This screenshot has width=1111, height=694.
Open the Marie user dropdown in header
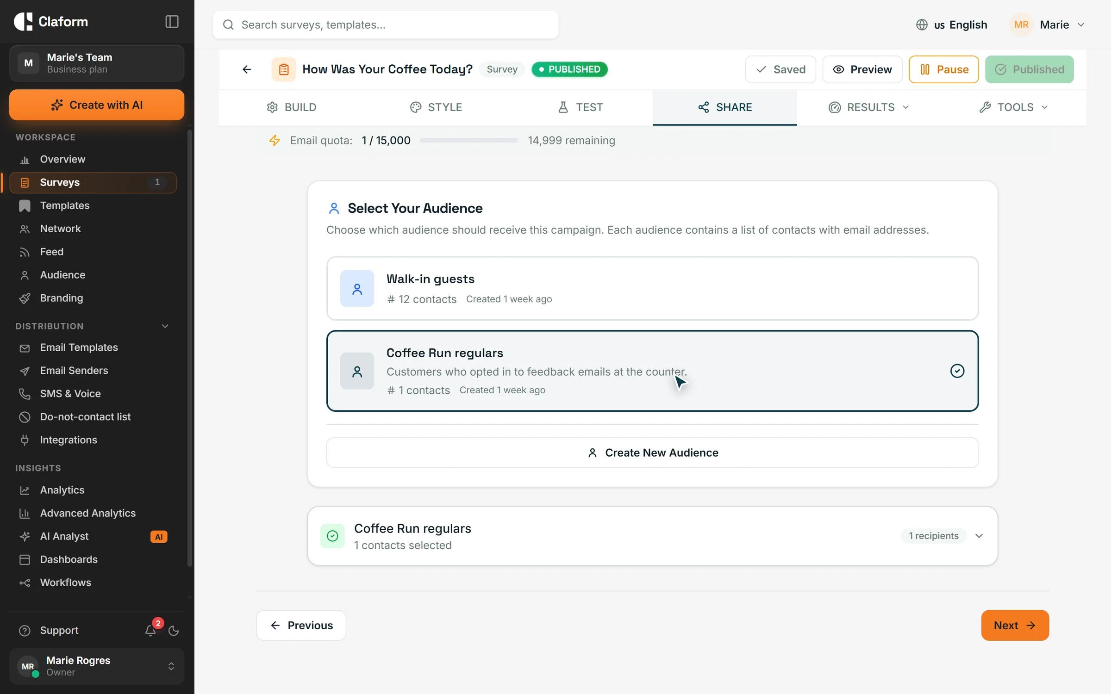pos(1047,25)
